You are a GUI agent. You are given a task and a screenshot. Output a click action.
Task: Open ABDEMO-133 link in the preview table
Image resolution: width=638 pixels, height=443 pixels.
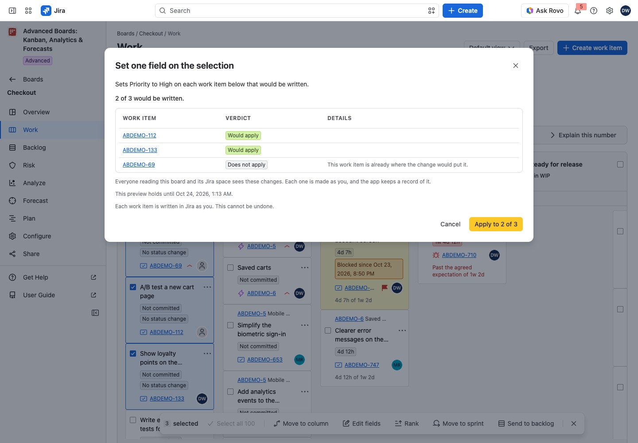140,150
